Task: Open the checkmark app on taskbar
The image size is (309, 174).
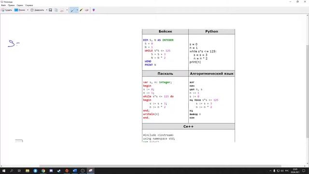Action: coord(59,171)
